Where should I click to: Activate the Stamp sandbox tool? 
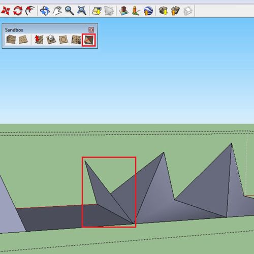51,40
